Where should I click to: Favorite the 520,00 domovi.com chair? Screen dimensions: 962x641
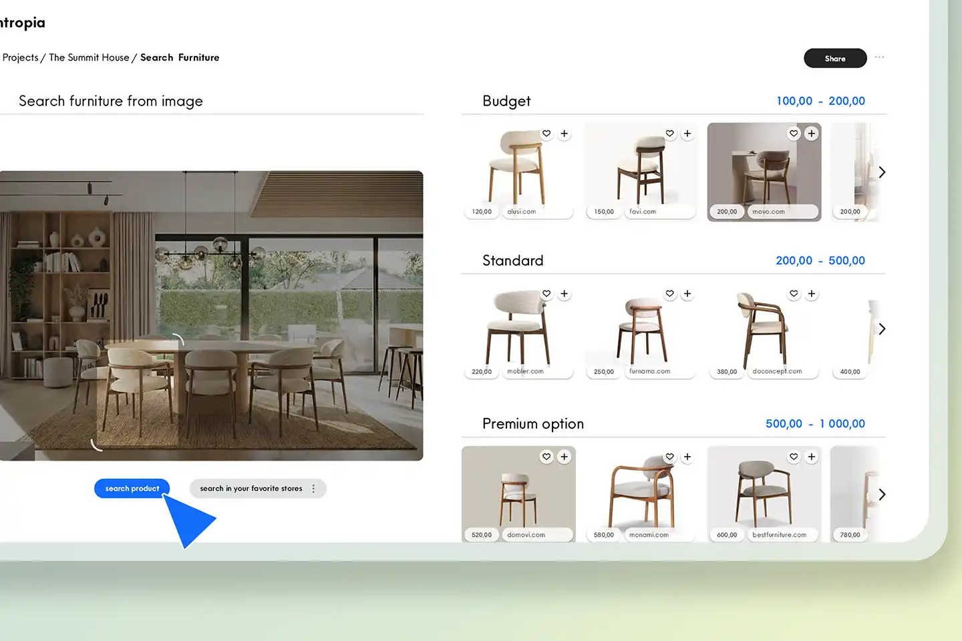tap(546, 457)
